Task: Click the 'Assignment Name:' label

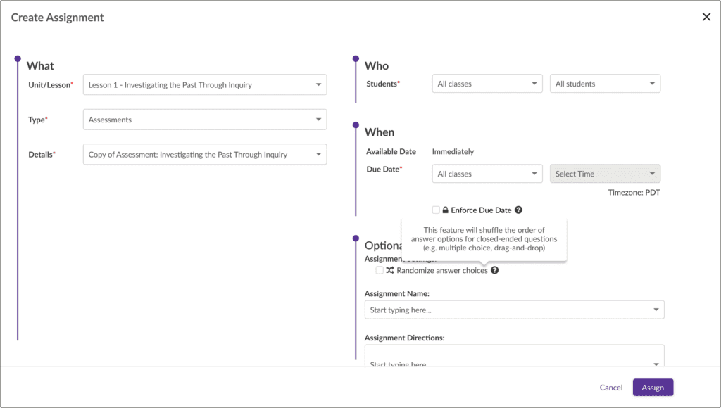Action: click(x=397, y=293)
